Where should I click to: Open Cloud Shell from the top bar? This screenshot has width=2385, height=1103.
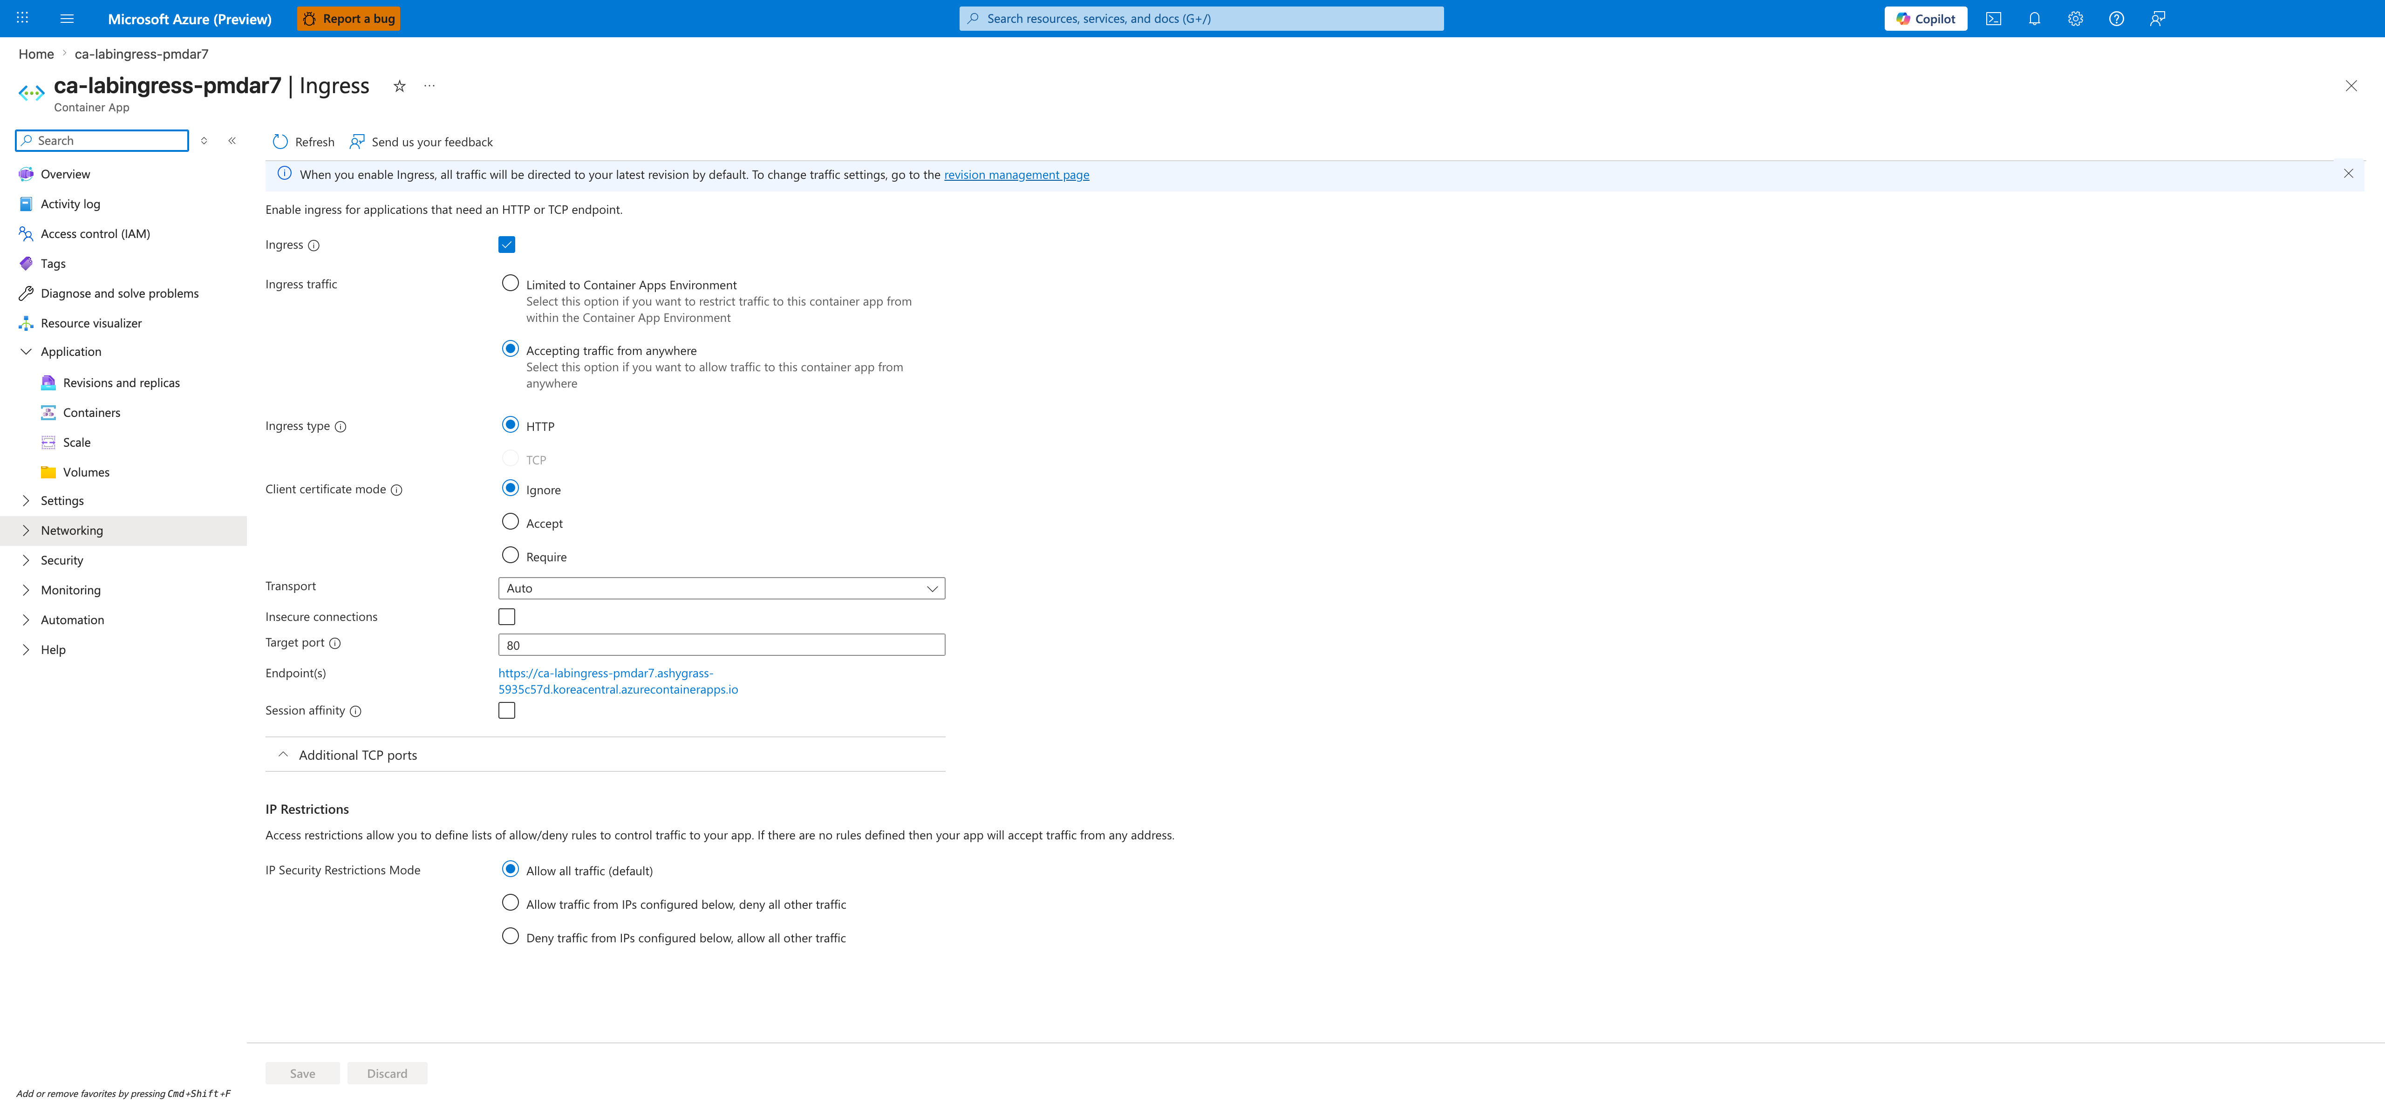[x=1993, y=19]
